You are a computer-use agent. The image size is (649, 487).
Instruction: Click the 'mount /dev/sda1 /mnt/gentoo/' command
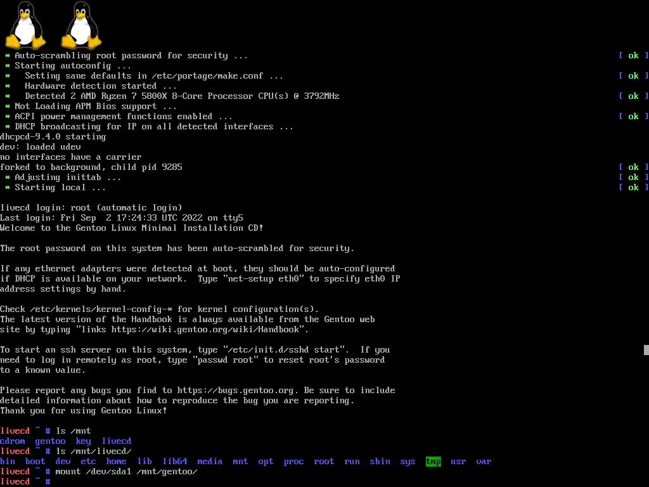(x=127, y=472)
